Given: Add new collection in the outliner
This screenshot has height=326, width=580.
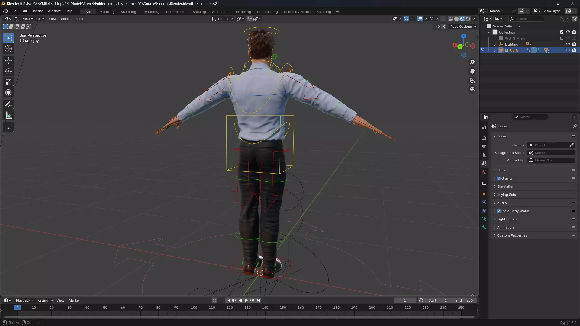Looking at the screenshot, I should [575, 19].
